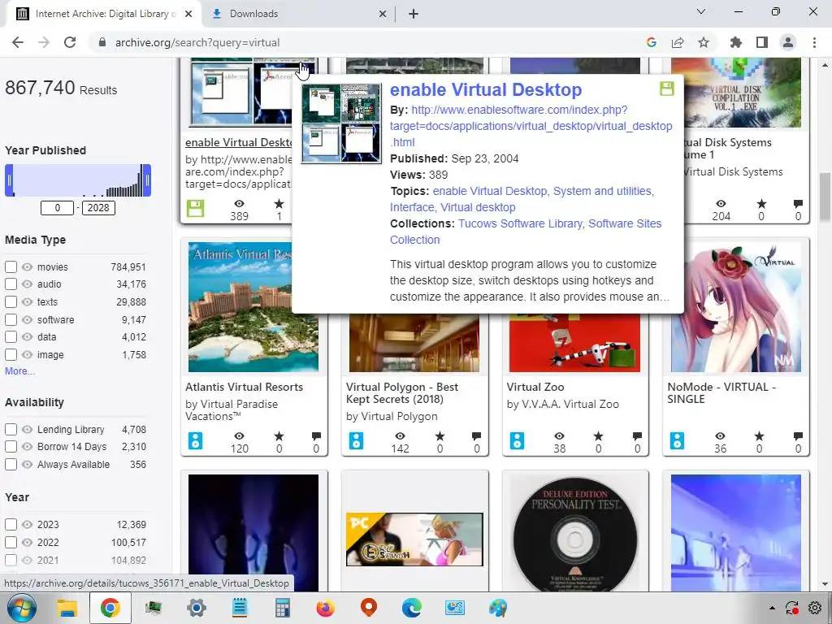Click left handle of Year Published slider
832x624 pixels.
9,180
